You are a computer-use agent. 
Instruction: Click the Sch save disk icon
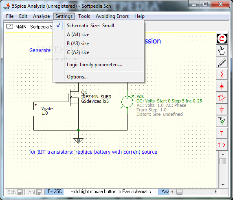(x=20, y=192)
